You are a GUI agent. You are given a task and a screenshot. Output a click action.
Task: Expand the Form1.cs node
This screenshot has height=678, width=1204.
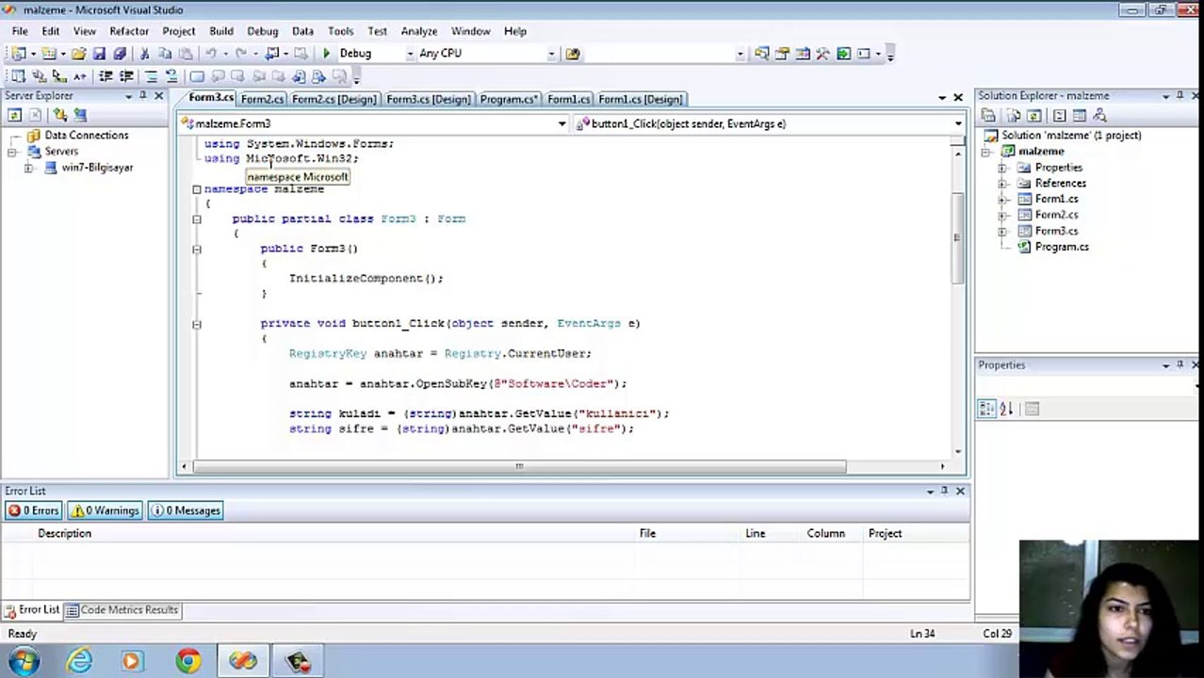coord(1002,200)
